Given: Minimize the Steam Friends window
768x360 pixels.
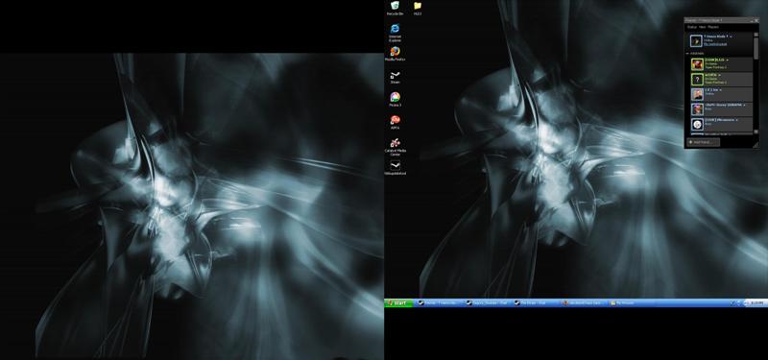Looking at the screenshot, I should [x=752, y=20].
